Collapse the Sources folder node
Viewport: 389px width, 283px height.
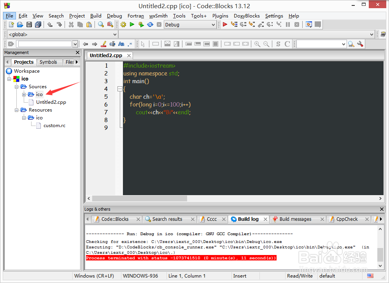pyautogui.click(x=16, y=87)
